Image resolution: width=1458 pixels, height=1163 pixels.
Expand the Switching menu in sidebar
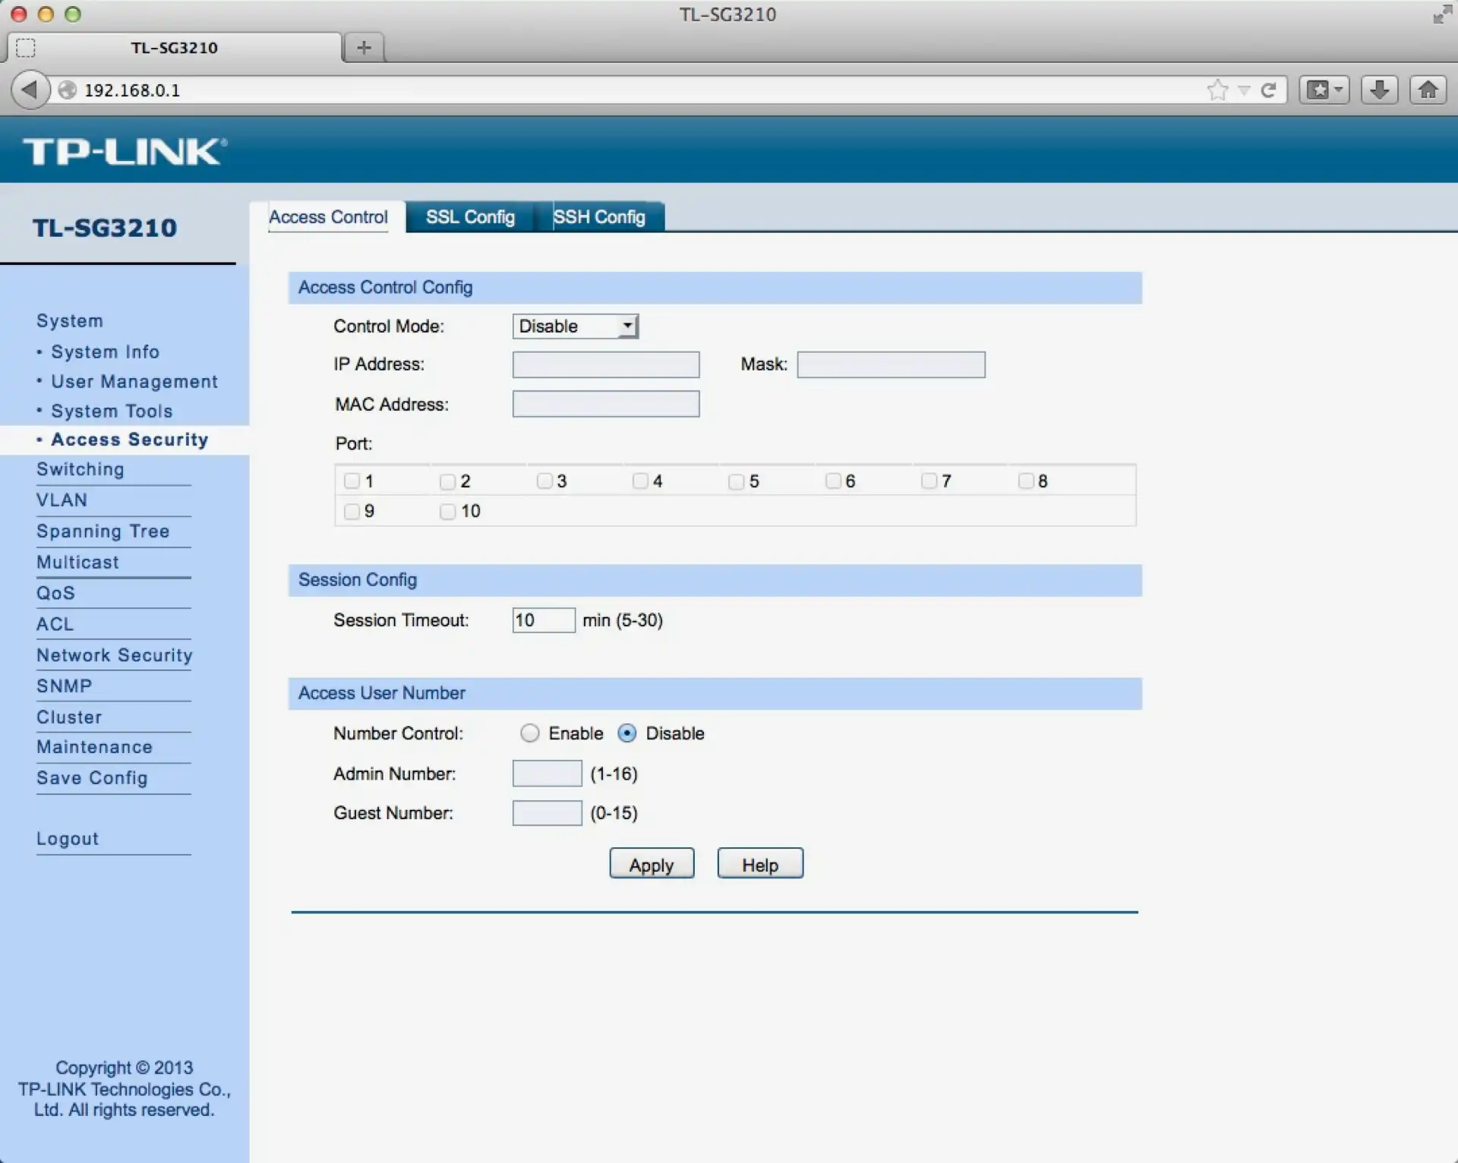[x=80, y=469]
